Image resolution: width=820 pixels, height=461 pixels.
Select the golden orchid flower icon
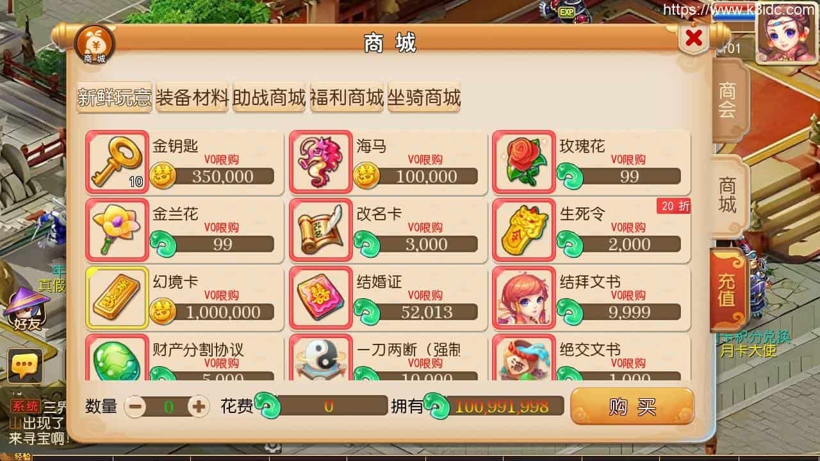(116, 230)
